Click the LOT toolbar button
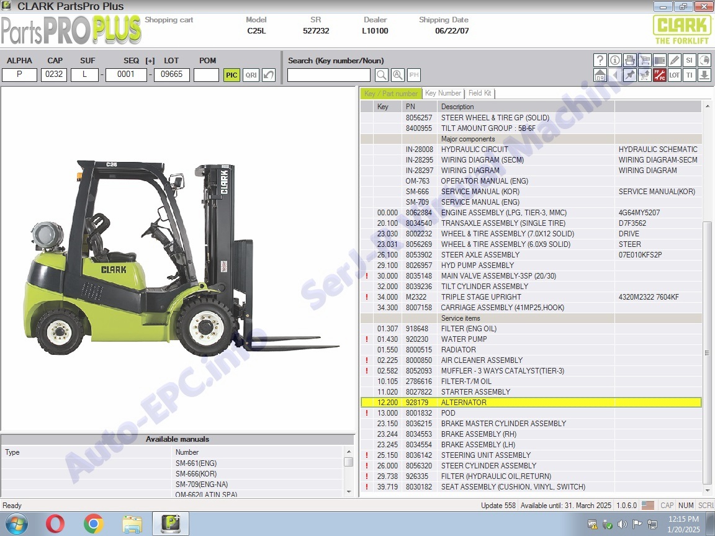The image size is (715, 536). click(x=675, y=75)
